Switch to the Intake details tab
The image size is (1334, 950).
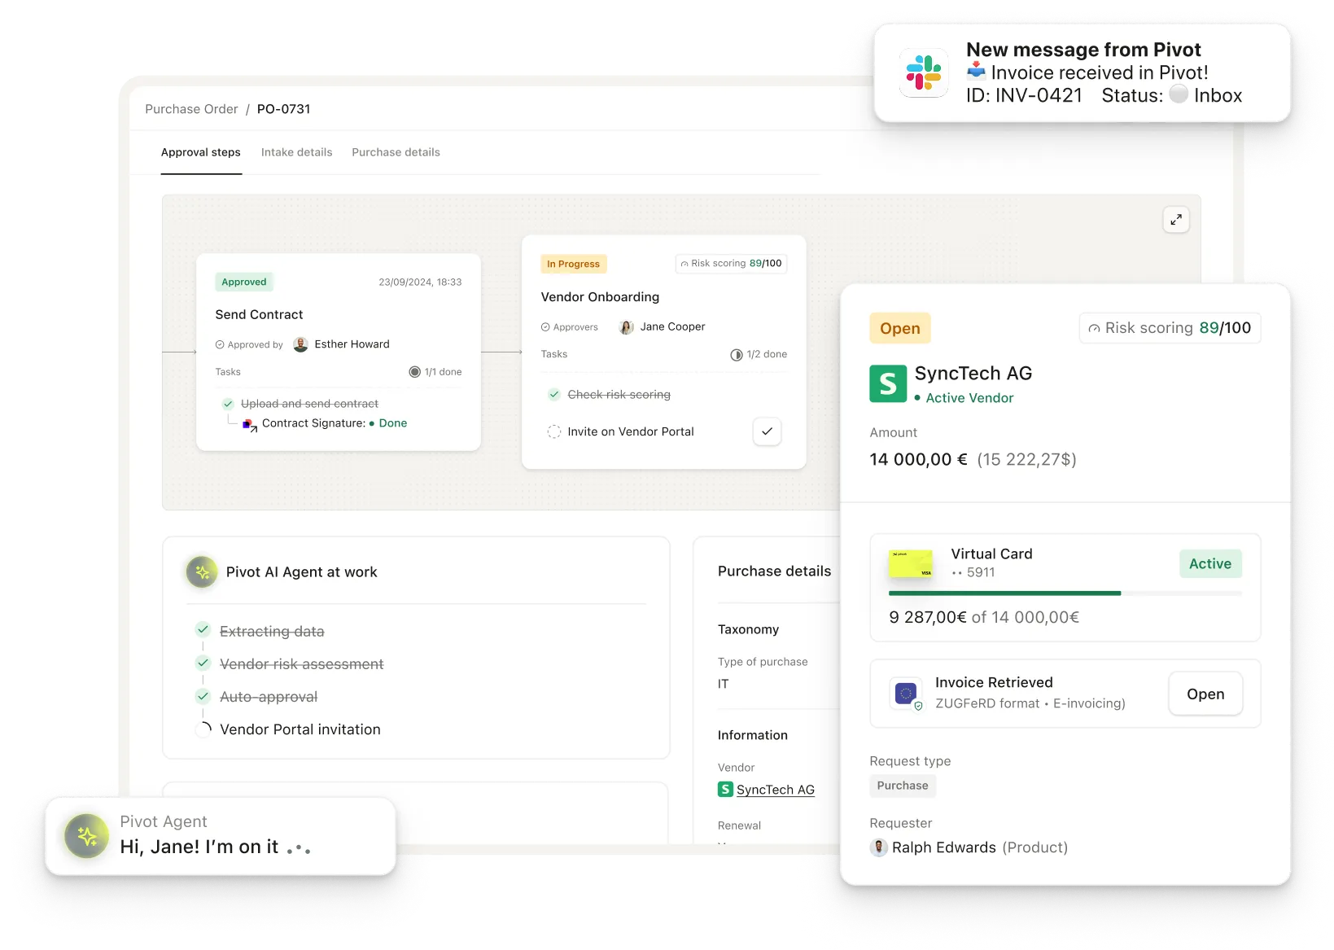297,152
